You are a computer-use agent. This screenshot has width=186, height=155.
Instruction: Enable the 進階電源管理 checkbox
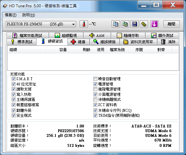coord(95,89)
